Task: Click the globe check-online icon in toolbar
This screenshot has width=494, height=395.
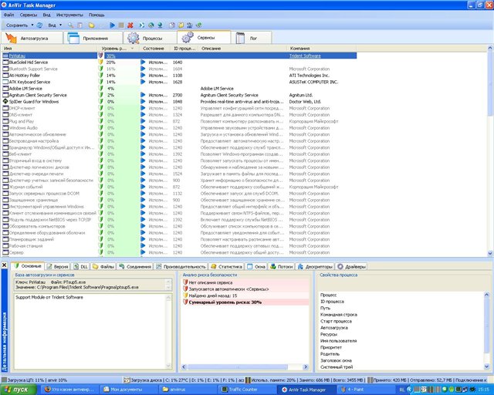Action: pyautogui.click(x=151, y=25)
